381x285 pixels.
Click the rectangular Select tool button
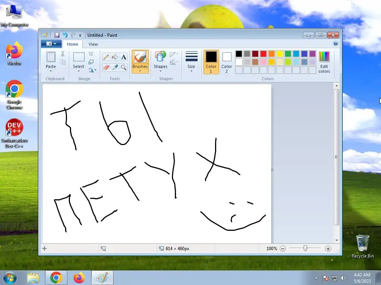[79, 57]
